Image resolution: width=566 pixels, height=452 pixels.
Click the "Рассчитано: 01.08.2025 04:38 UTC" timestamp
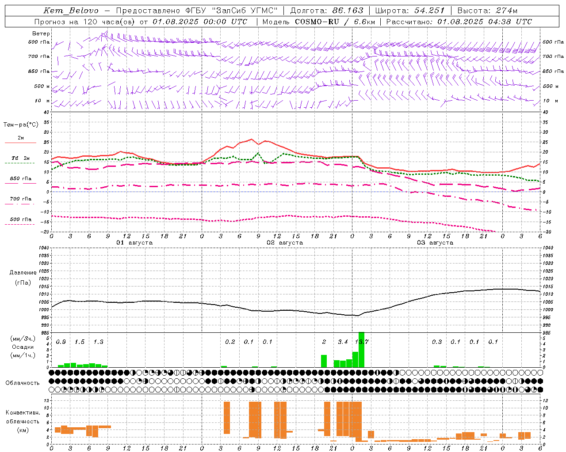coord(459,22)
